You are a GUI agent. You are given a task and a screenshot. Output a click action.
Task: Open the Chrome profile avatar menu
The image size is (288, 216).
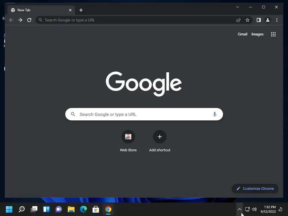point(268,20)
